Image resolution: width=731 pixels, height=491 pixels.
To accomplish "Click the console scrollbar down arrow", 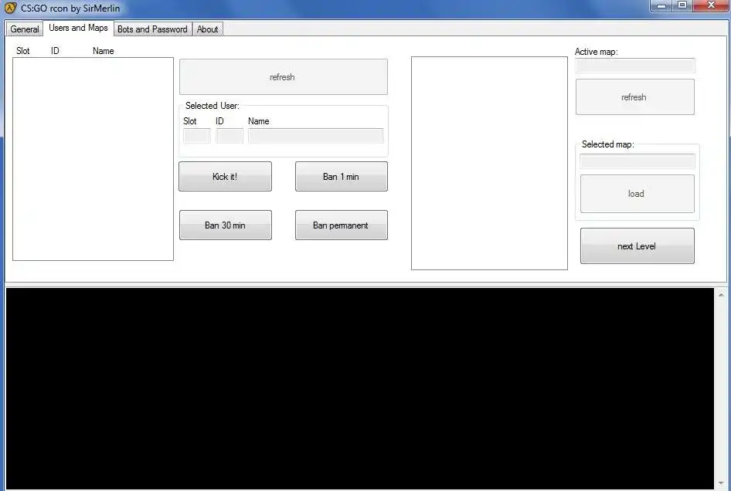I will pyautogui.click(x=721, y=483).
